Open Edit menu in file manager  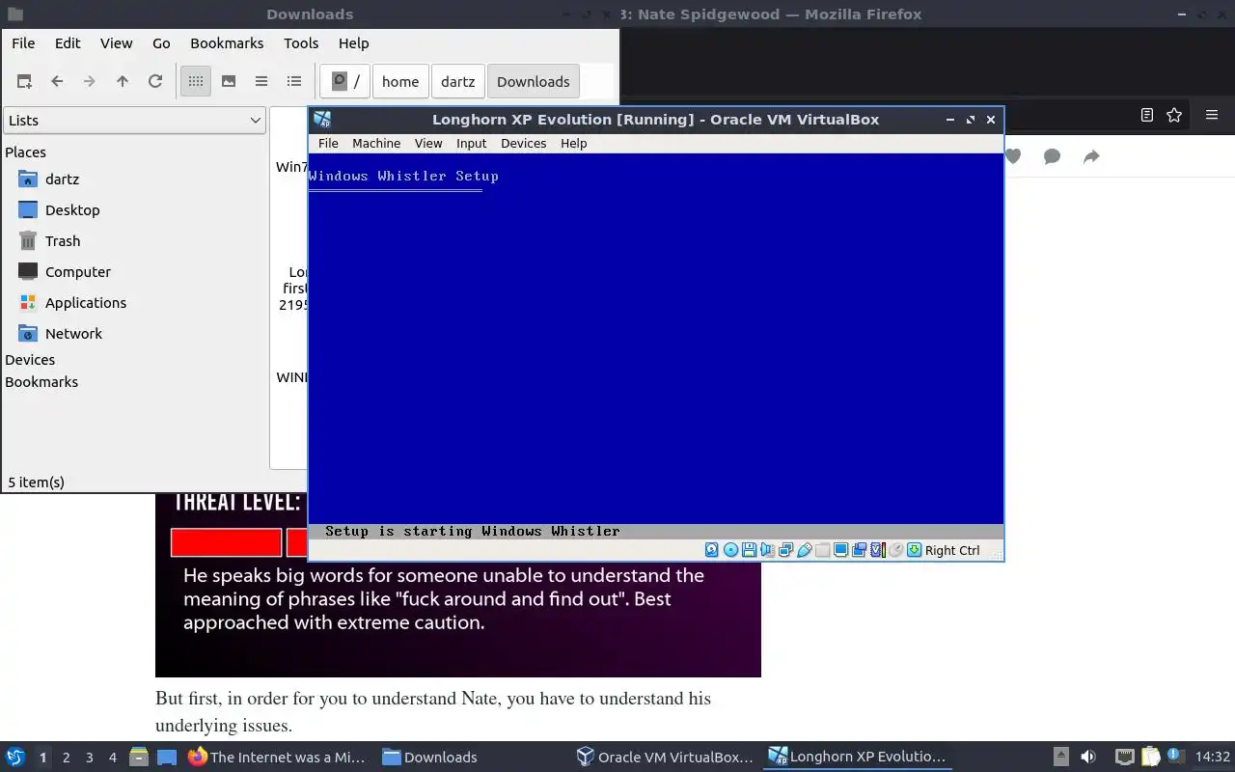tap(68, 43)
